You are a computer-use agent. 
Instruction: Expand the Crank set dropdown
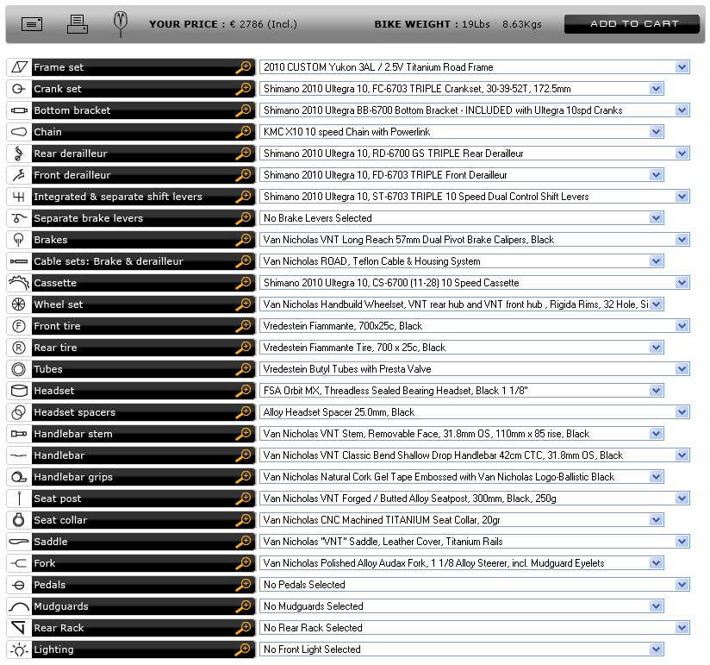656,89
